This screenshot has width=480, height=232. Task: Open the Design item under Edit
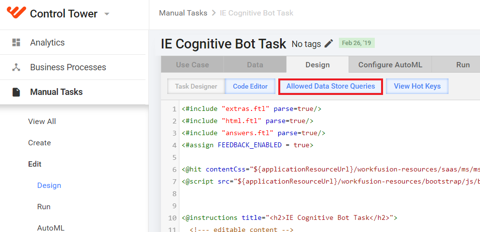coord(49,186)
